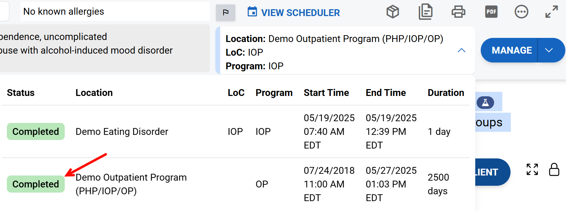Open the more options ellipsis icon
Screen dimensions: 566x211
[521, 12]
